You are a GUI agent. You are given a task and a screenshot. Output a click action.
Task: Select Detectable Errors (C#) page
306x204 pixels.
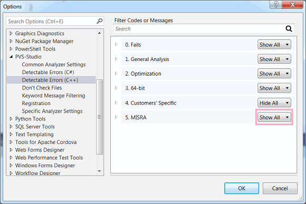point(48,72)
